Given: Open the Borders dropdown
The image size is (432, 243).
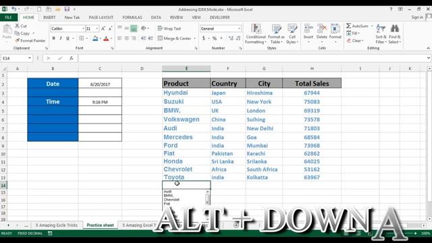Looking at the screenshot, I should pyautogui.click(x=87, y=38).
